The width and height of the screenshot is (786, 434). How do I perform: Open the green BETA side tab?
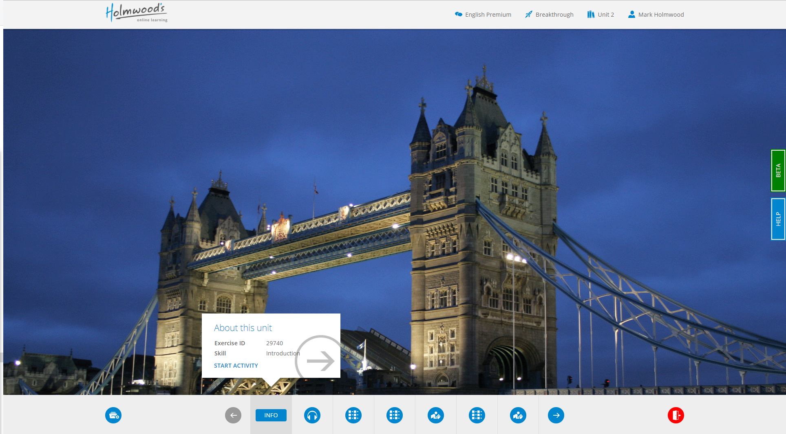(778, 171)
